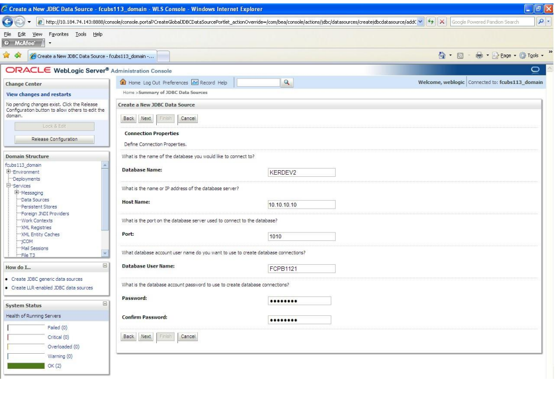Open console Preferences link
This screenshot has width=557, height=396.
click(x=176, y=82)
